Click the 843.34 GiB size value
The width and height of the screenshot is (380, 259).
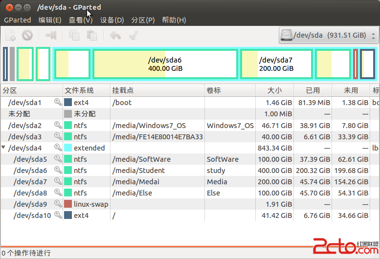(275, 148)
